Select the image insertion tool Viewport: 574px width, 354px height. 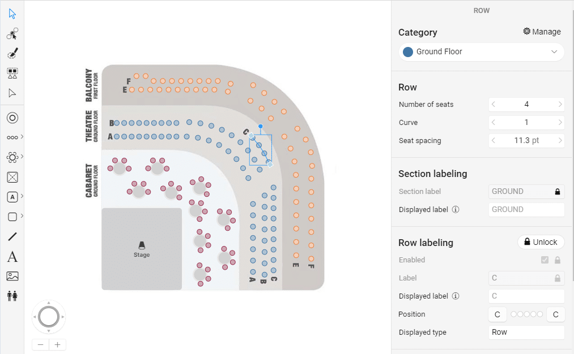12,276
